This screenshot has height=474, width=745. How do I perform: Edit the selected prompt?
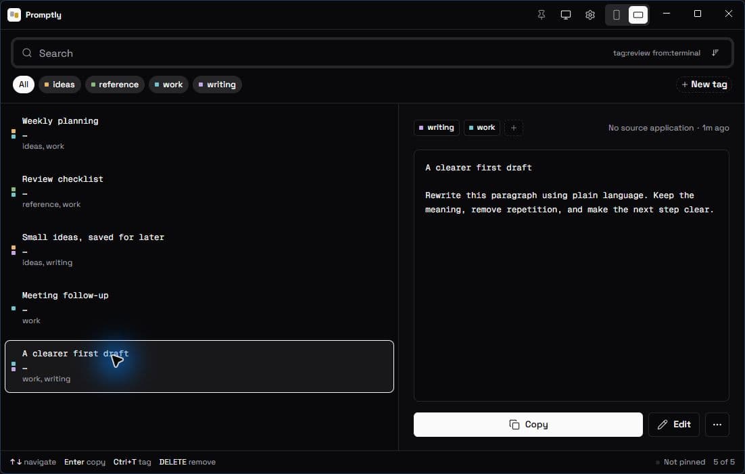click(674, 424)
